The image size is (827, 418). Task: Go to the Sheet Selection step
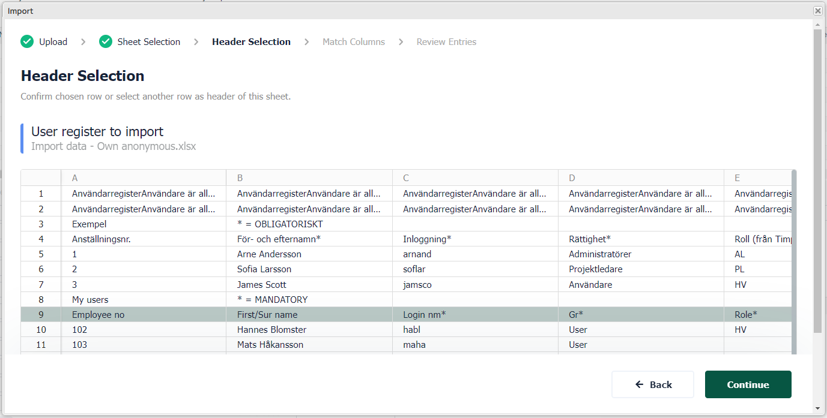pyautogui.click(x=149, y=42)
